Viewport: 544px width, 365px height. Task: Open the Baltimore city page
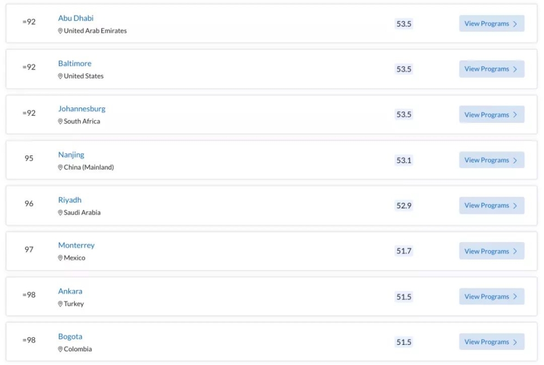75,64
